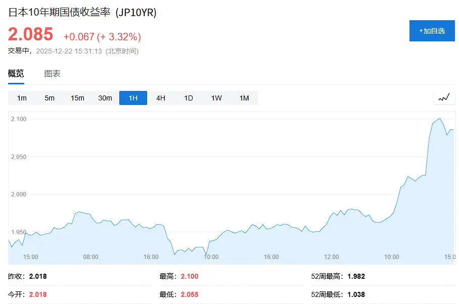Image resolution: width=459 pixels, height=304 pixels.
Task: Select the 1M monthly interval
Action: pos(243,98)
